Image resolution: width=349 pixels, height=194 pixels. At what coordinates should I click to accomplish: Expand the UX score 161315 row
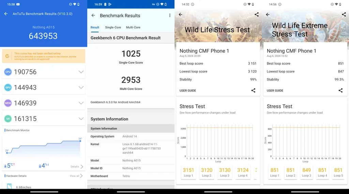(81, 119)
